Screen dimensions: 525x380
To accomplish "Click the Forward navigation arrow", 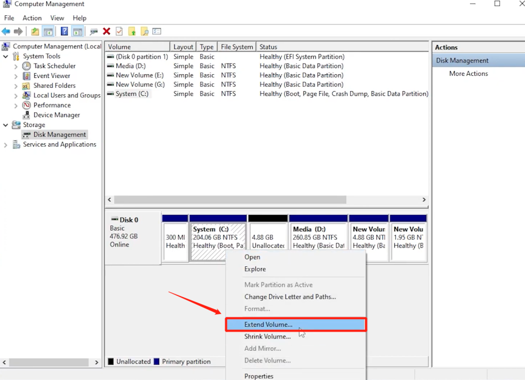I will [19, 31].
